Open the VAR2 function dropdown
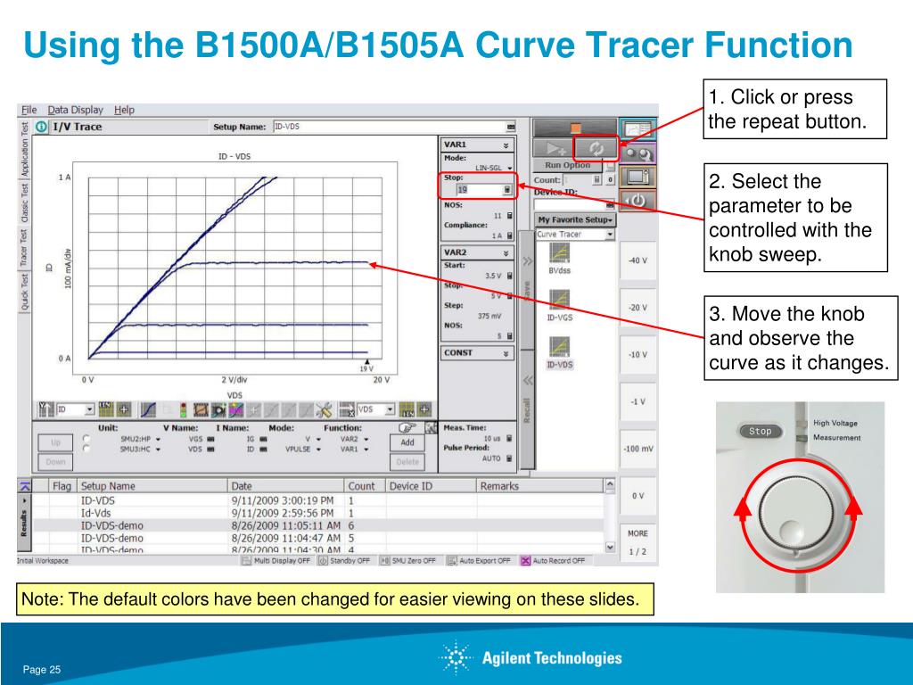913x685 pixels. [366, 439]
